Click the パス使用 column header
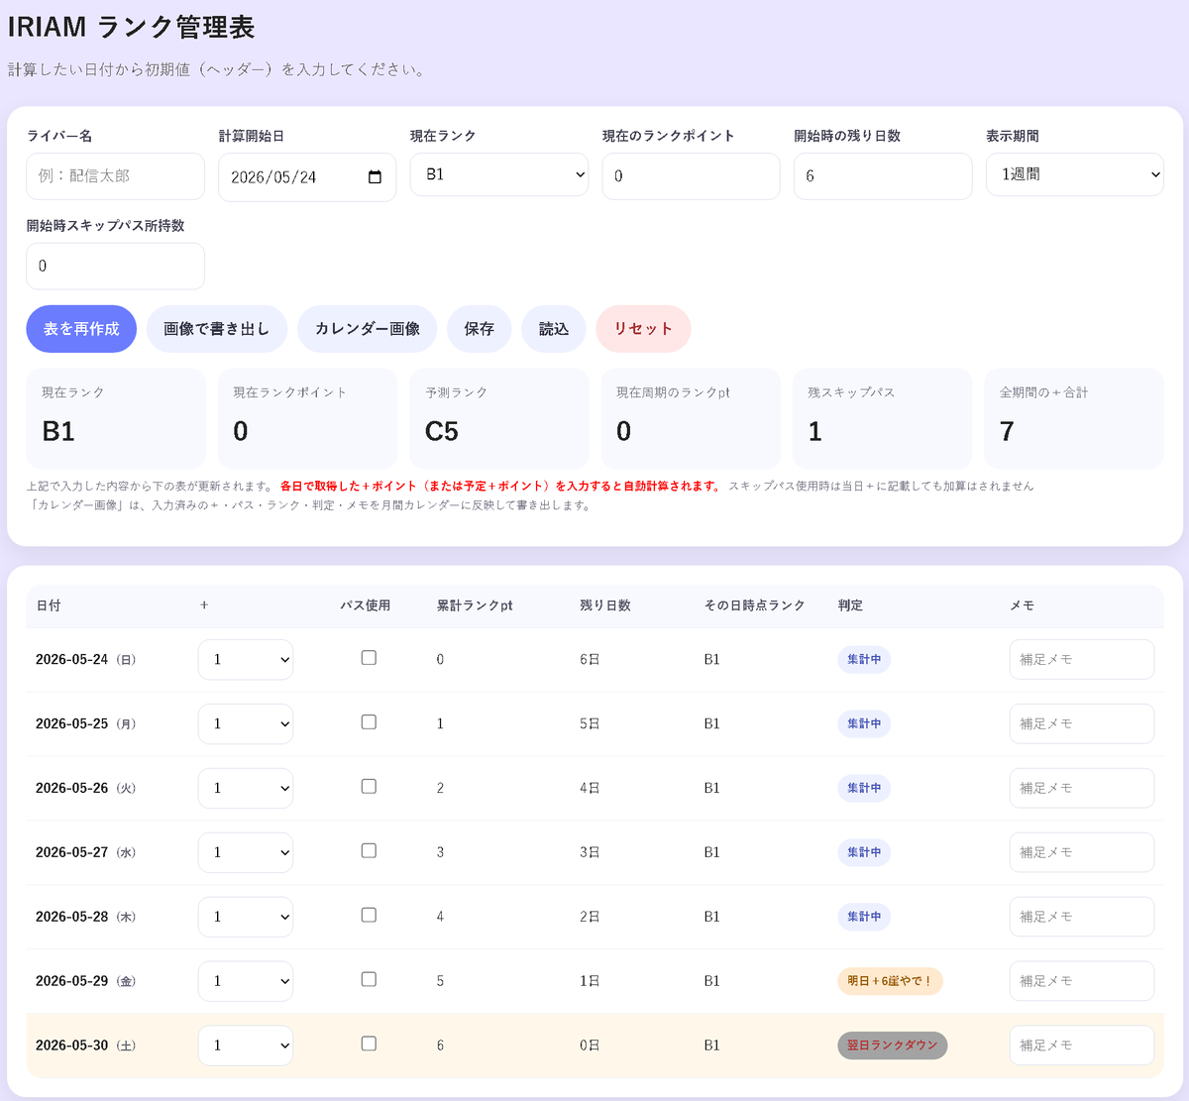The width and height of the screenshot is (1189, 1101). pyautogui.click(x=366, y=606)
